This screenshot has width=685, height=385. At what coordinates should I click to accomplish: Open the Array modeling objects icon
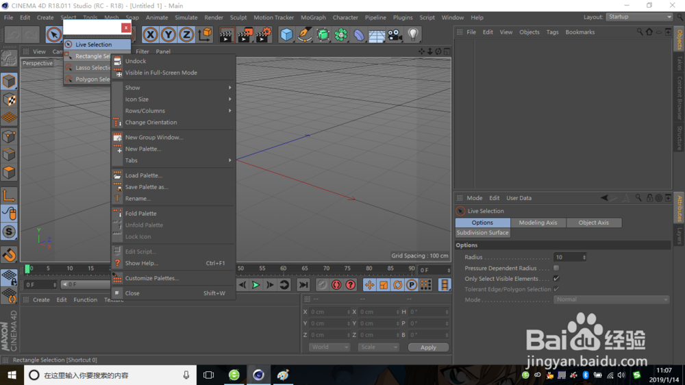[340, 34]
